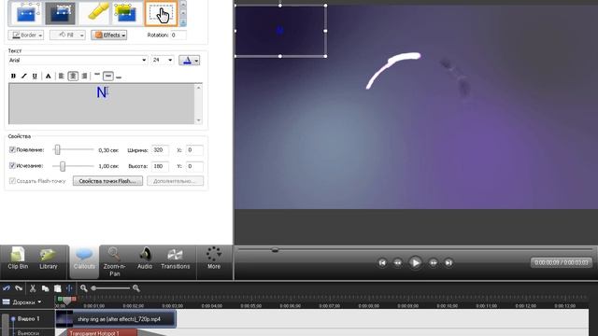Zoom out the timeline
598x336 pixels.
(83, 288)
